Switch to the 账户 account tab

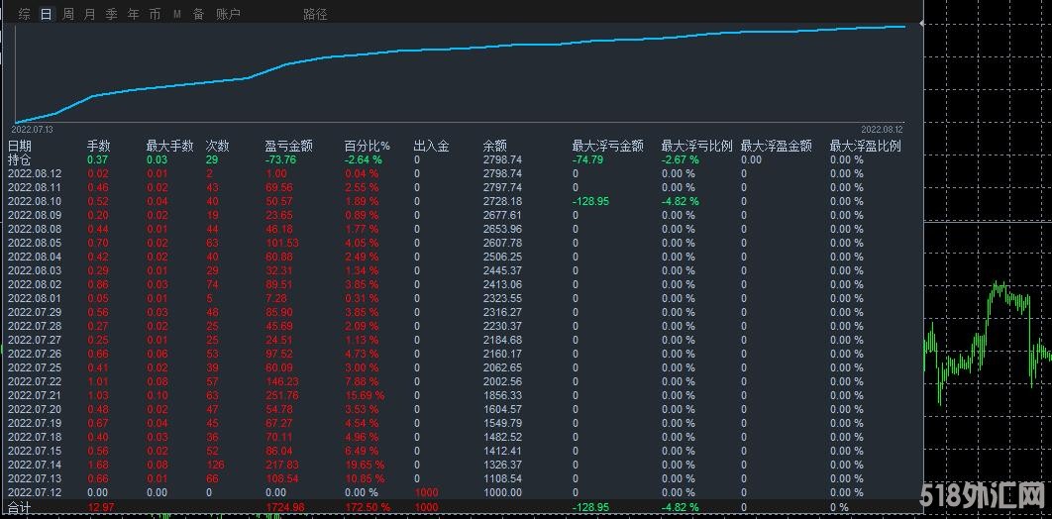pyautogui.click(x=228, y=14)
